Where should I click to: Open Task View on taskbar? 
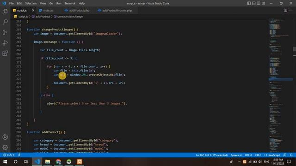[26, 162]
